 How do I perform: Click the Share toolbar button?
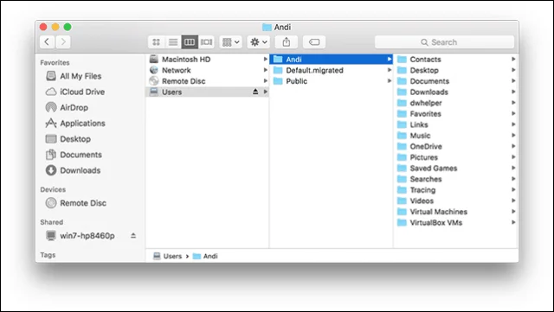(x=287, y=42)
